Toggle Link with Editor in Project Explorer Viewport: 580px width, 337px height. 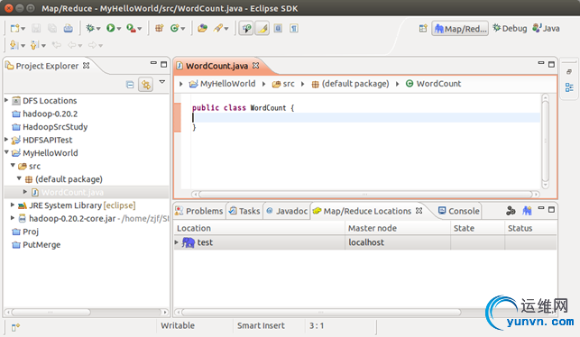coord(146,85)
